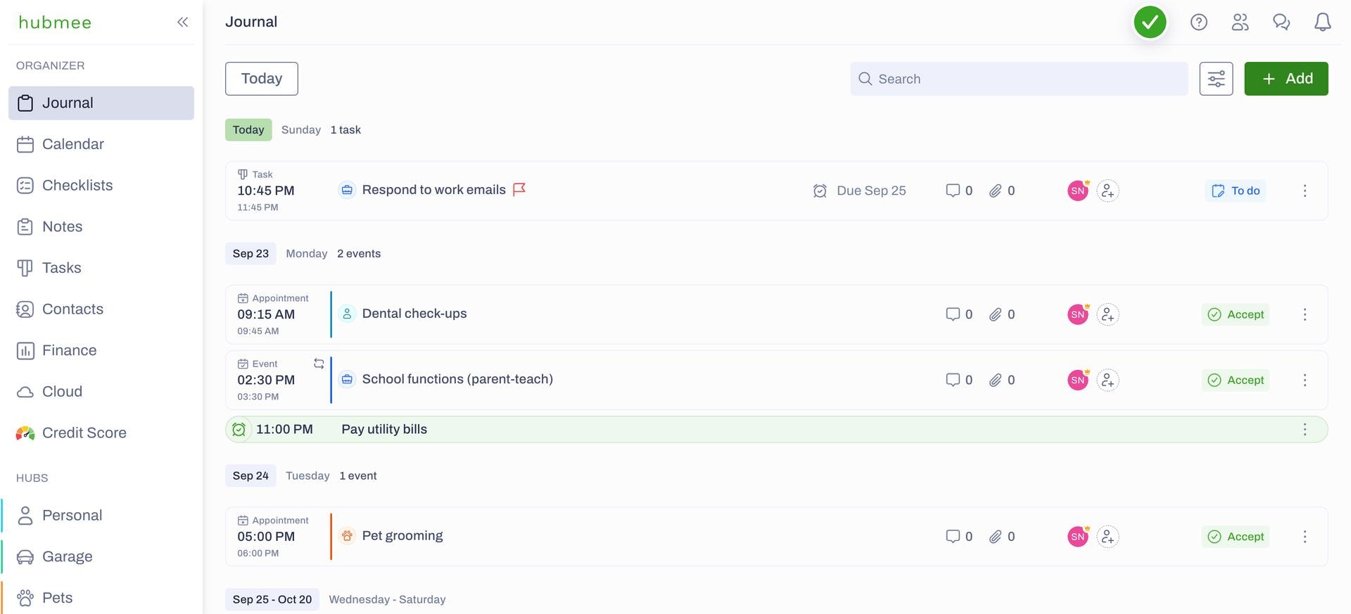Screen dimensions: 1351x614
Task: Click the recurring icon on School functions
Action: point(319,364)
